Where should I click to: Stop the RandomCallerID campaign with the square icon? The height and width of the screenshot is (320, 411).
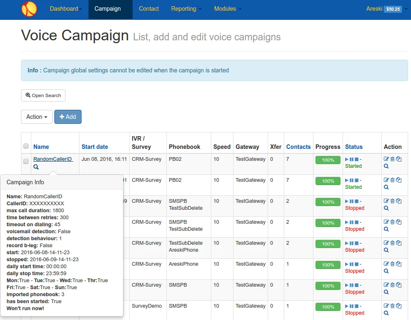pos(357,159)
